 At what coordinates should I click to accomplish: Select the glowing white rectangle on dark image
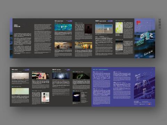77,97
